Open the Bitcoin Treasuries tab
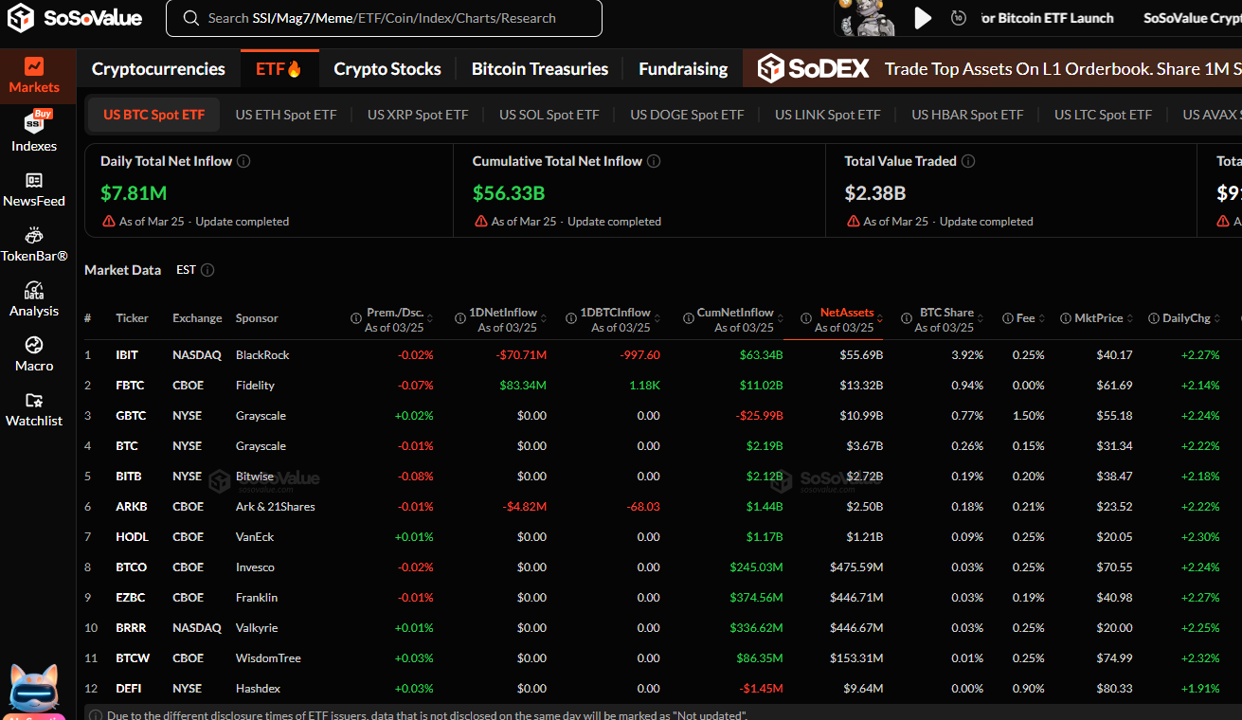Image resolution: width=1242 pixels, height=720 pixels. 539,69
